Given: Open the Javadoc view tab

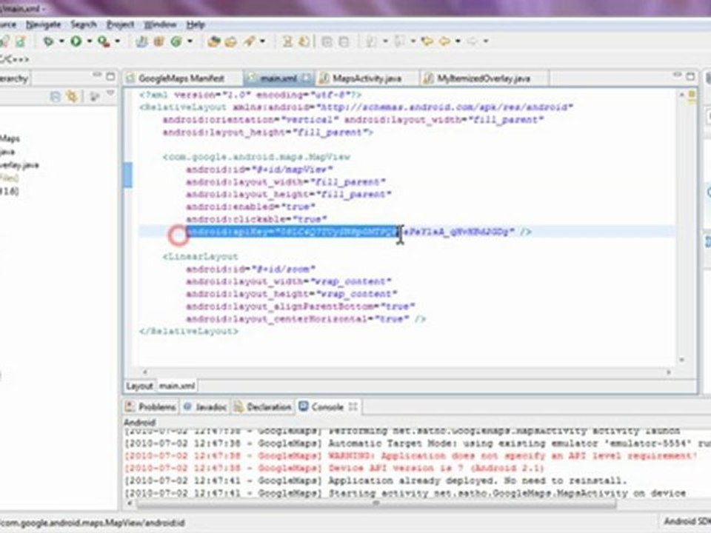Looking at the screenshot, I should (x=205, y=407).
